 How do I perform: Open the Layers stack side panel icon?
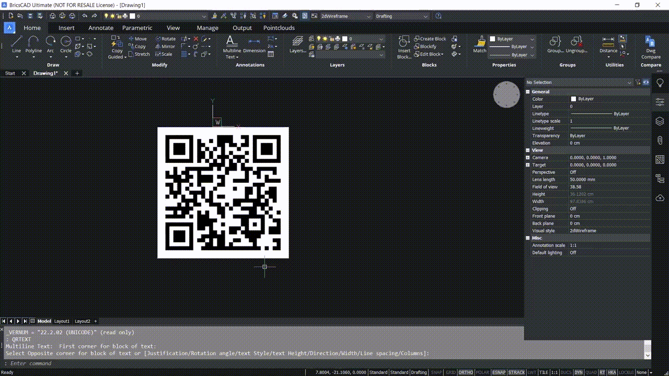pos(660,121)
